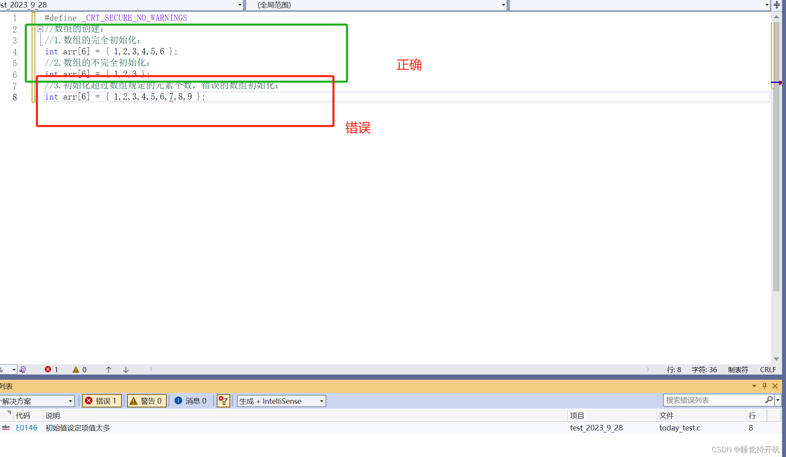Expand the 解决方案 dropdown selector

[70, 401]
